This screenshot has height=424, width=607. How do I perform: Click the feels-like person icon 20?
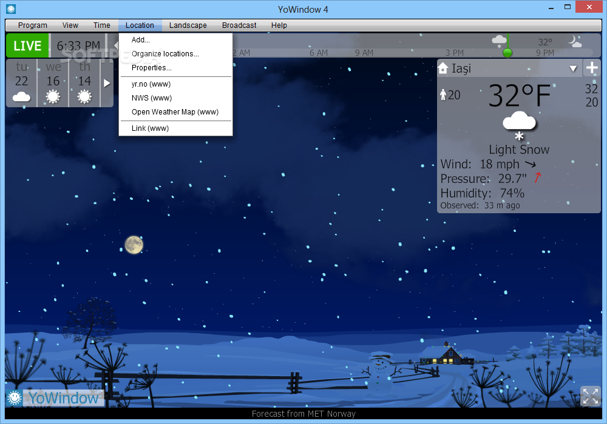(x=450, y=94)
